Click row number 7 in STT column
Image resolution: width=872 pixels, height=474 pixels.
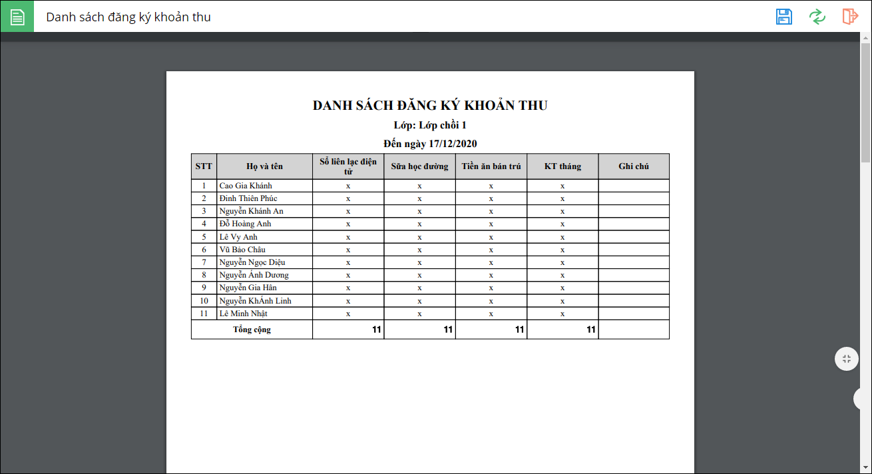point(204,262)
